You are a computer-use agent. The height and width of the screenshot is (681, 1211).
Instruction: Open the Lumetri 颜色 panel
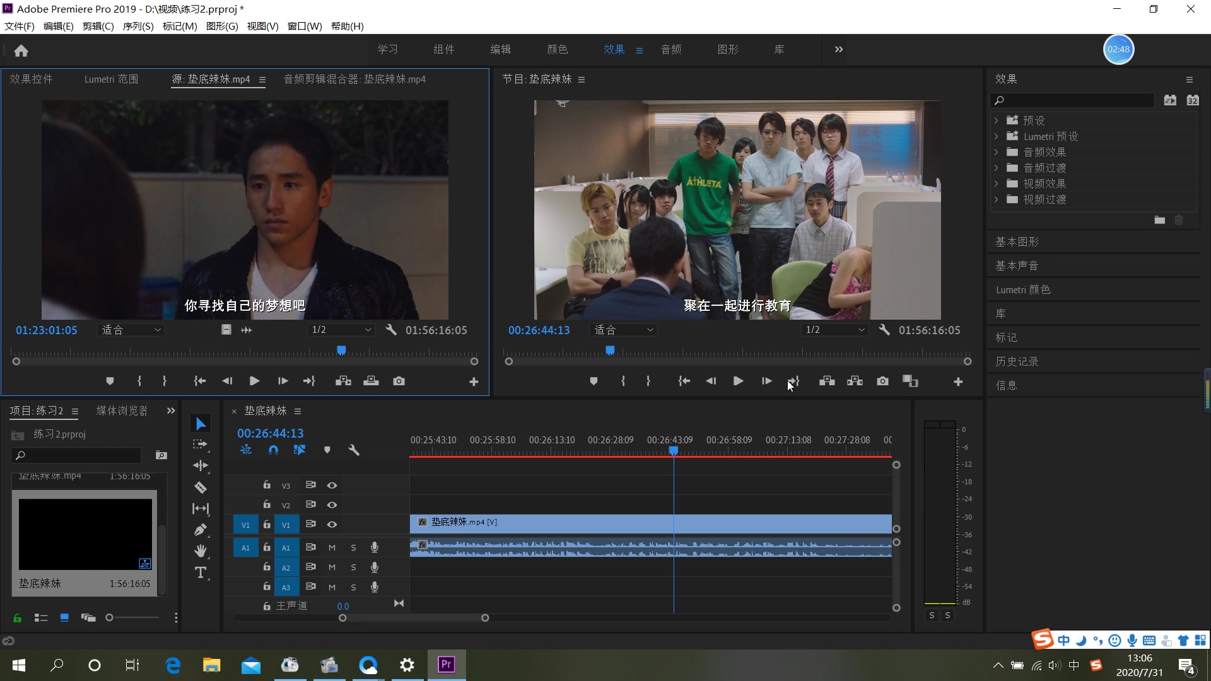[x=1022, y=290]
